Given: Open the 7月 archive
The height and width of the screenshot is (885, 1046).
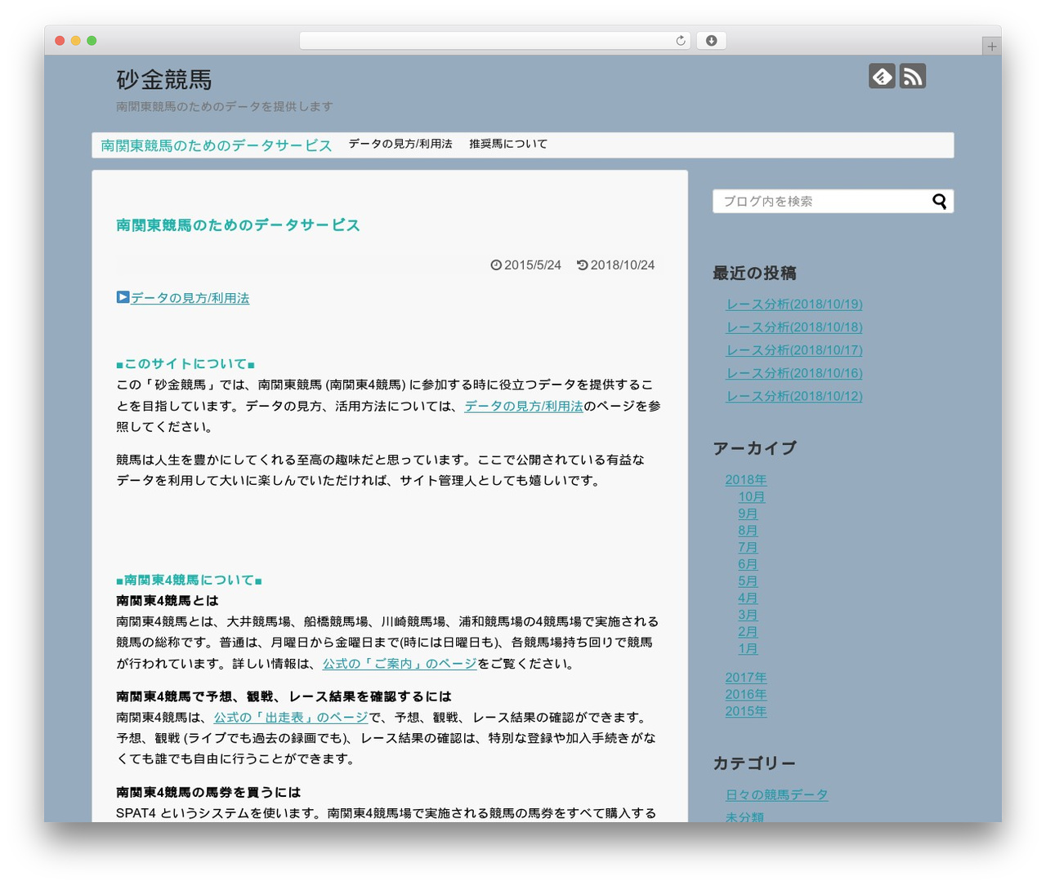Looking at the screenshot, I should coord(749,548).
